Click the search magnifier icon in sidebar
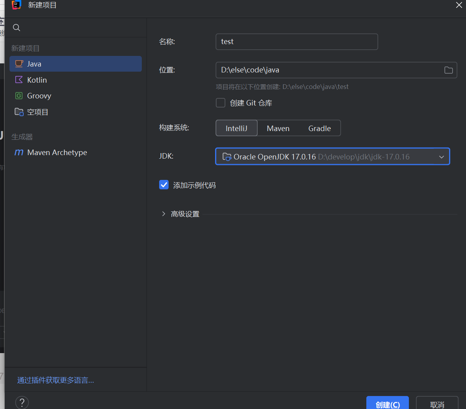Screen dimensions: 466x409 tap(17, 28)
